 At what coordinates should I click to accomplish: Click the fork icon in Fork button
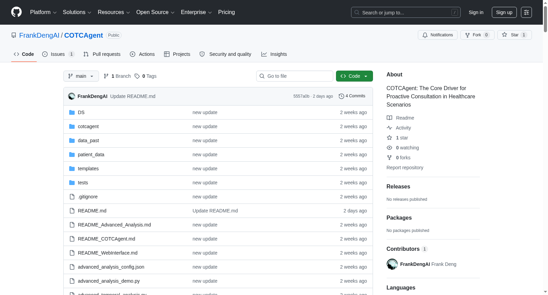pyautogui.click(x=468, y=35)
